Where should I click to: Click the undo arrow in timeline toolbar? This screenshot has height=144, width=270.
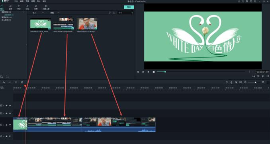point(4,83)
